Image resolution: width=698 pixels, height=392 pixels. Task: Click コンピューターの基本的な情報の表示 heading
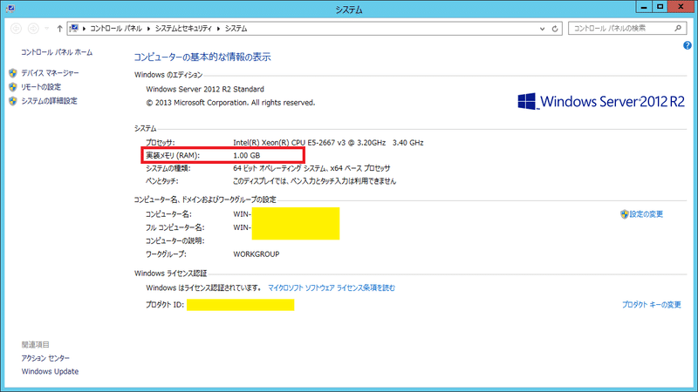[202, 57]
